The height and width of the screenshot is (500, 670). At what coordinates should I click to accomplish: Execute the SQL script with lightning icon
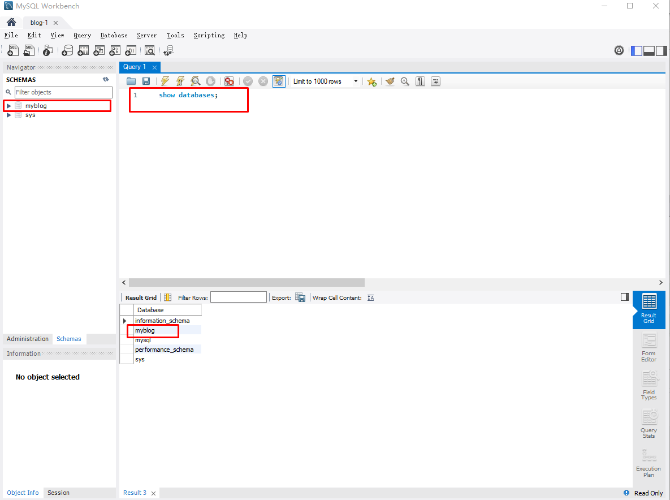(x=165, y=81)
